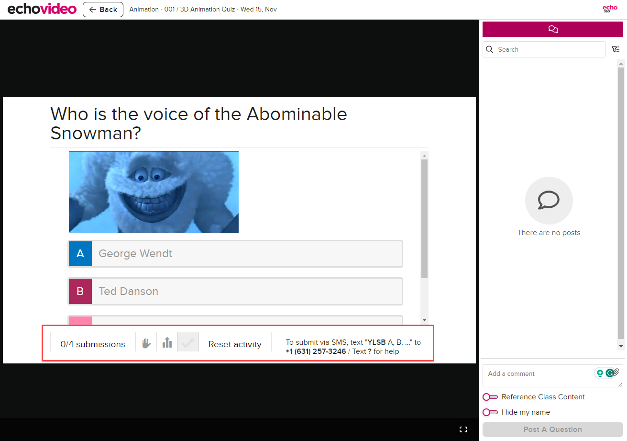The width and height of the screenshot is (627, 441).
Task: Select answer B Ted Danson
Action: [235, 291]
